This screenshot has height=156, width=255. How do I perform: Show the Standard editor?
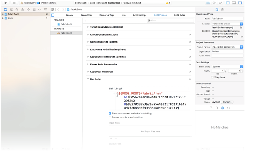click(208, 3)
